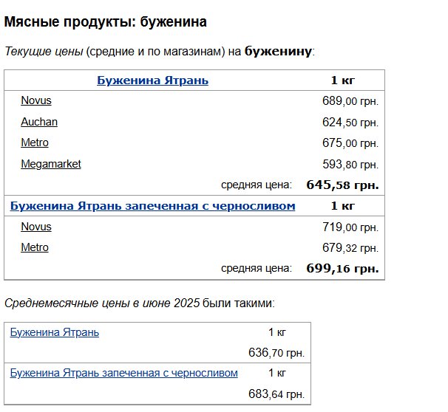Open the bold Буженина Ятрань heading link

point(152,80)
